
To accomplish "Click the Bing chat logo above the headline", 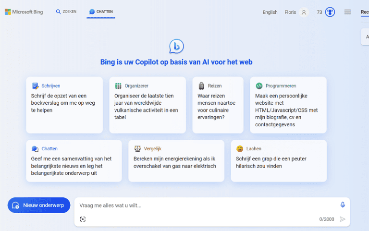I will (x=176, y=46).
